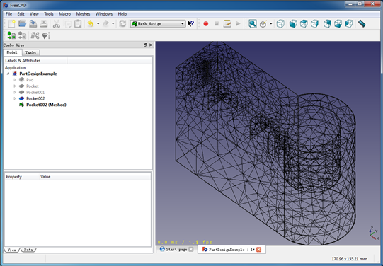Open the Mesh design workbench dropdown
The width and height of the screenshot is (383, 266).
pos(158,23)
